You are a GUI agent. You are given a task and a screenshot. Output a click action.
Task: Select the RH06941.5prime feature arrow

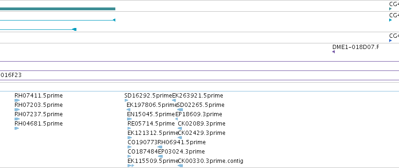(160, 147)
